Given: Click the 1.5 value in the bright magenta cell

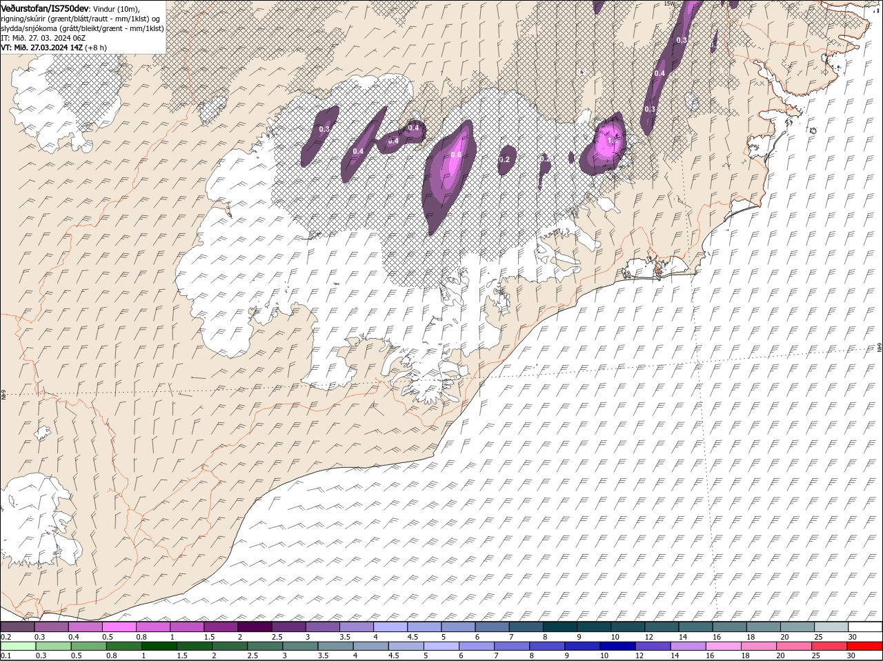Looking at the screenshot, I should pyautogui.click(x=611, y=141).
